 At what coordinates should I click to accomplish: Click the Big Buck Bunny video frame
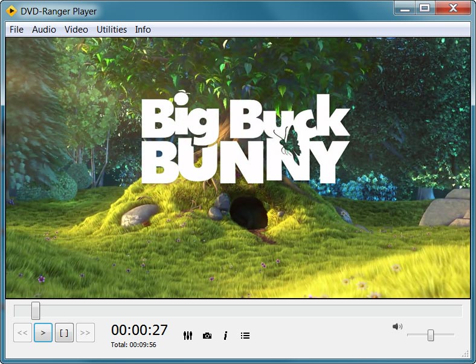tap(238, 167)
